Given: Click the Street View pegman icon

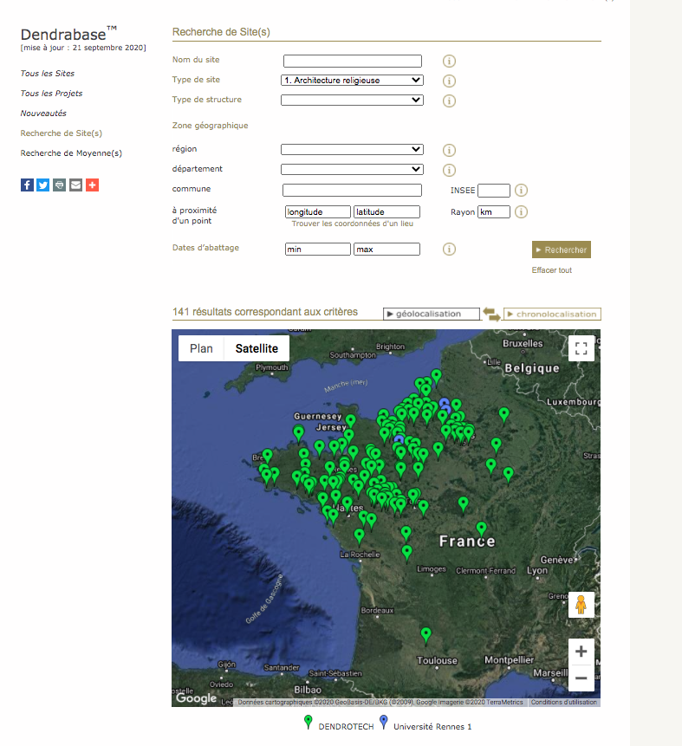Looking at the screenshot, I should pyautogui.click(x=581, y=605).
